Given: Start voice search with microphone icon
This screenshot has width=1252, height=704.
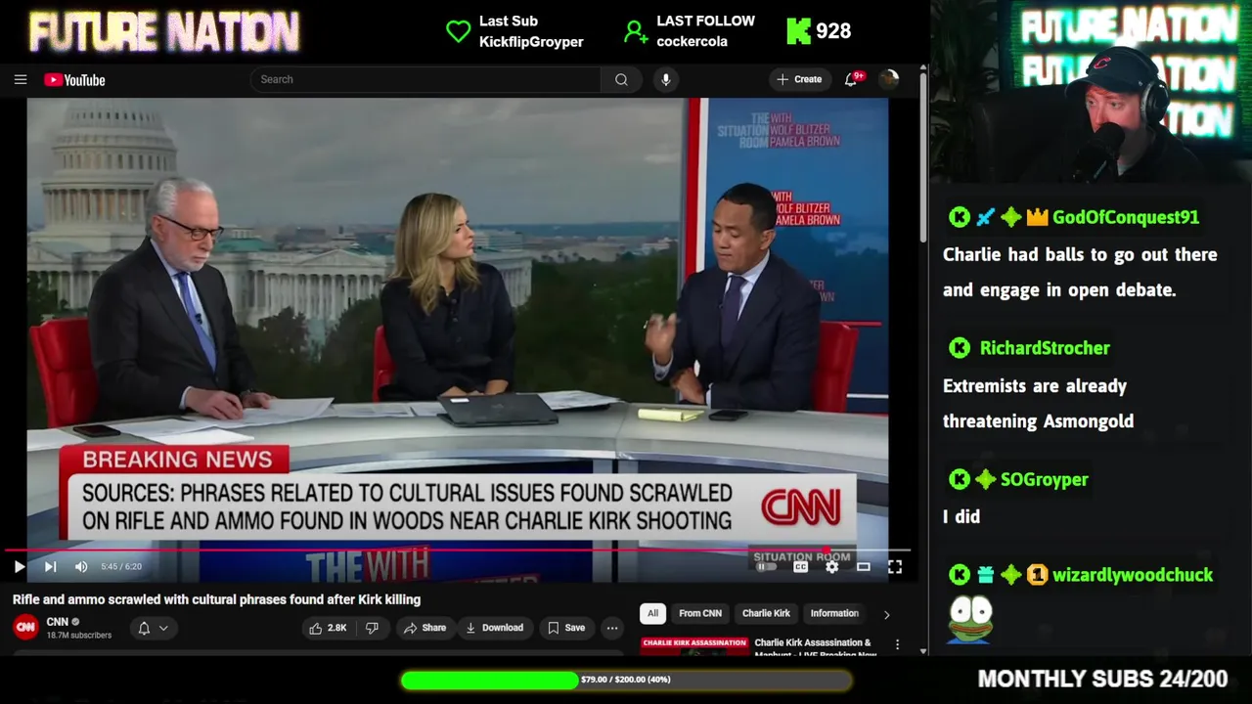Looking at the screenshot, I should [666, 79].
